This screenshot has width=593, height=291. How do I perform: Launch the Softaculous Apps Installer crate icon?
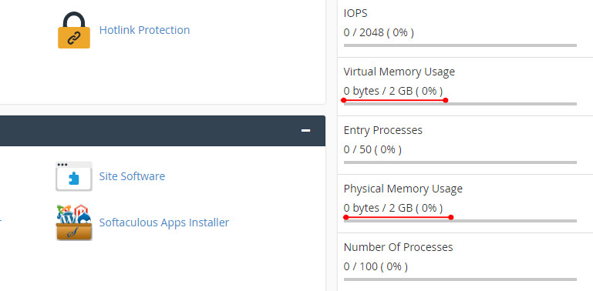pos(74,222)
